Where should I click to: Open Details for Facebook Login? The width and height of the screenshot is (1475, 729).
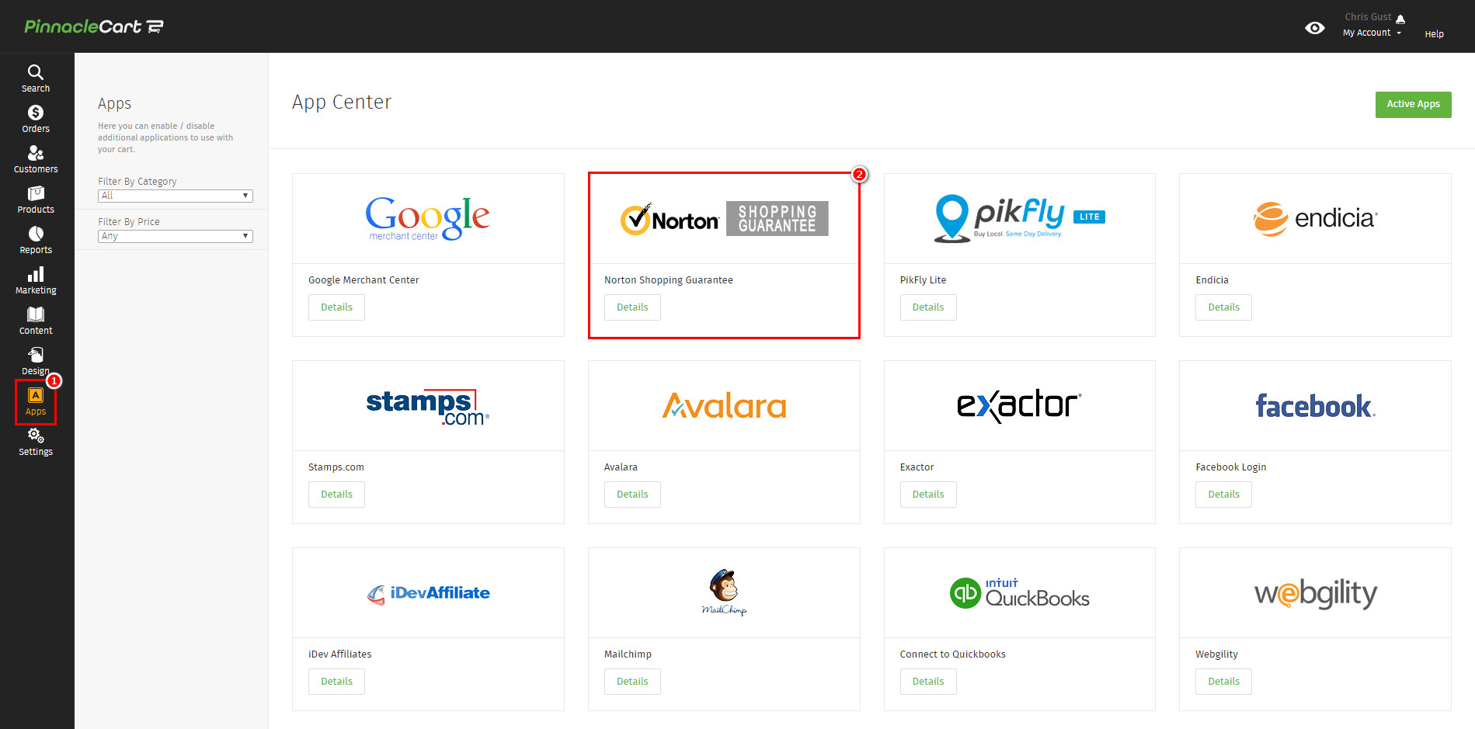(x=1223, y=495)
